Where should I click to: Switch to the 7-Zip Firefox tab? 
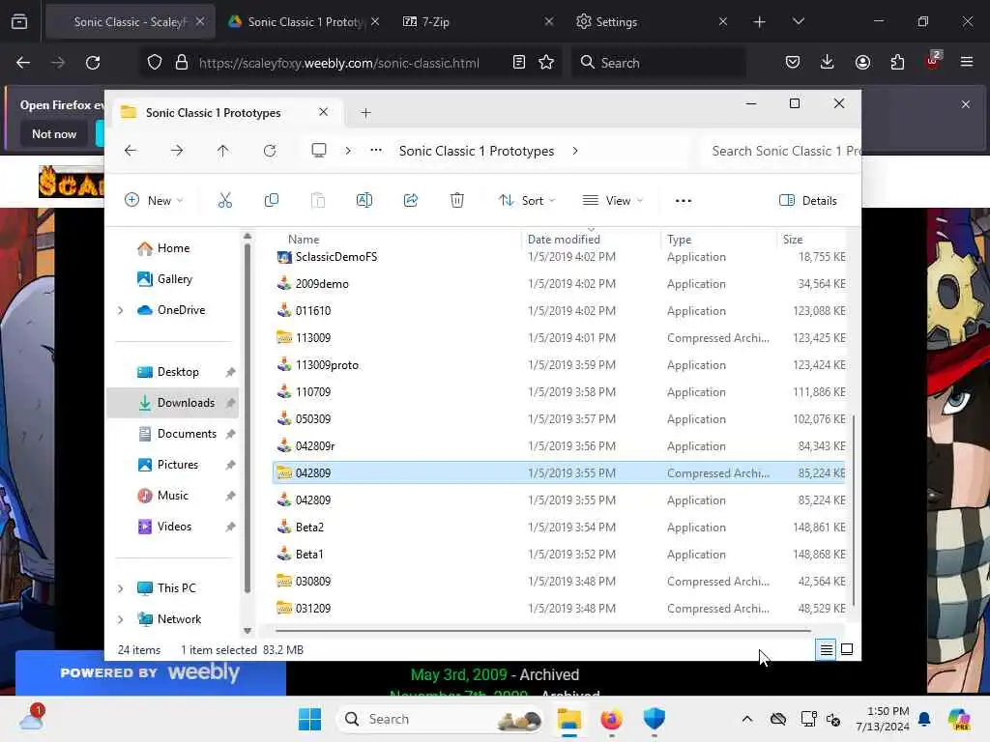click(478, 21)
